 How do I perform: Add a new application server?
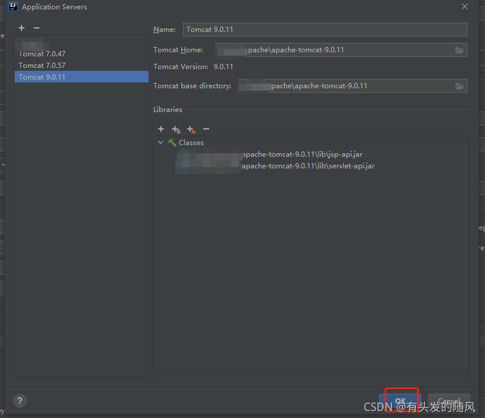pos(21,28)
